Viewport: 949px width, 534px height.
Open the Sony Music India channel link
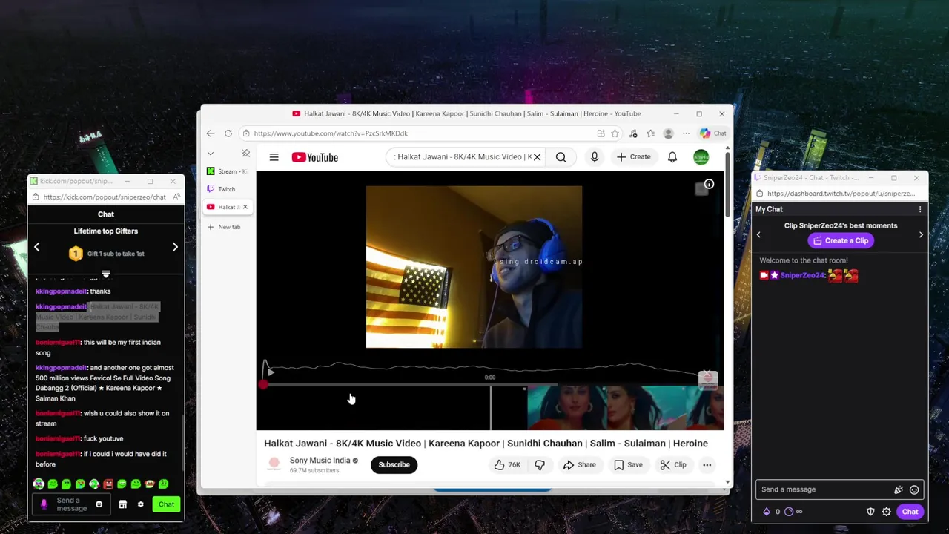[x=320, y=461]
